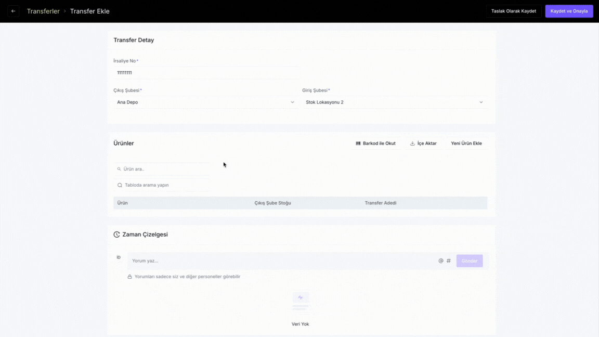The height and width of the screenshot is (337, 599).
Task: Click the Stok Lokasyonu 2 chevron
Action: pos(481,102)
